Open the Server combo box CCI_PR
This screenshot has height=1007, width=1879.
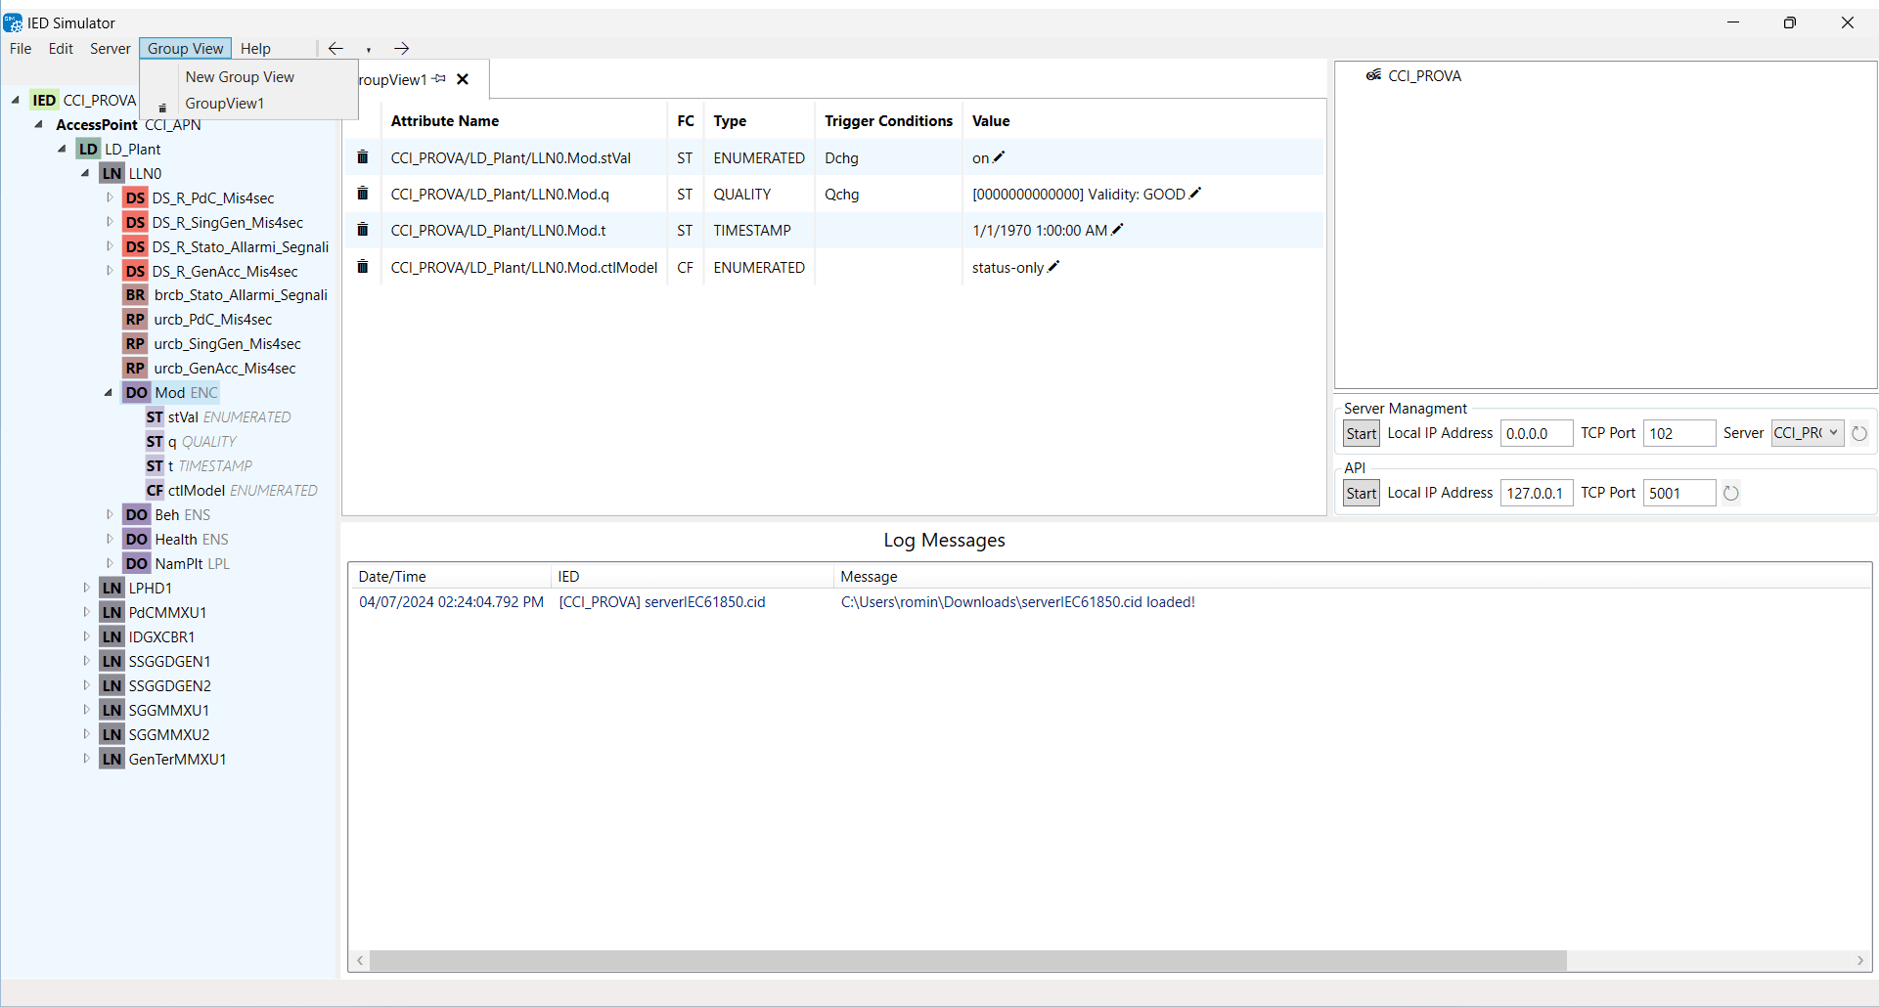click(x=1807, y=433)
